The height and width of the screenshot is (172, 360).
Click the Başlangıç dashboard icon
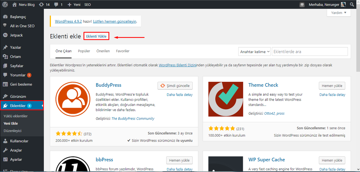(x=5, y=17)
